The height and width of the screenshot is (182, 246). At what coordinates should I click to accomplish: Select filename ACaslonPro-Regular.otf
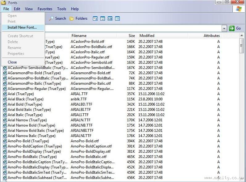(90, 57)
